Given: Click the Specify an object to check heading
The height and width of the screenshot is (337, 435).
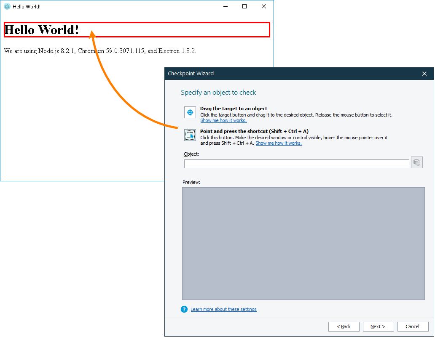Looking at the screenshot, I should pyautogui.click(x=218, y=92).
